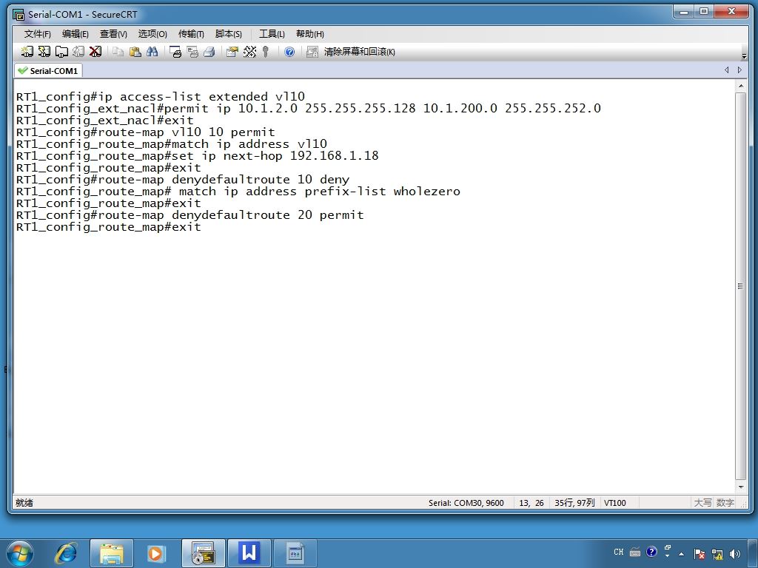Click the Print Screen toolbar icon
The image size is (758, 568).
click(175, 51)
